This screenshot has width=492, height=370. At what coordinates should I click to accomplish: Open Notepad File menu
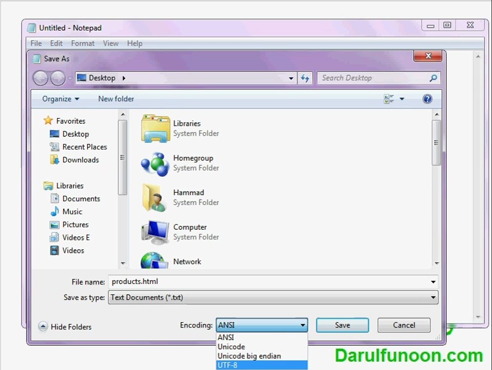click(x=36, y=43)
